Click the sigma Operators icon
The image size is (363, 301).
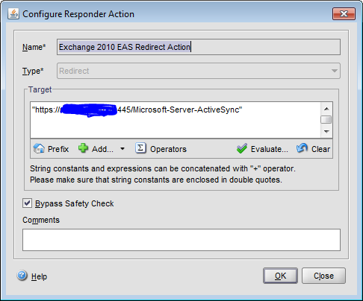pyautogui.click(x=140, y=148)
